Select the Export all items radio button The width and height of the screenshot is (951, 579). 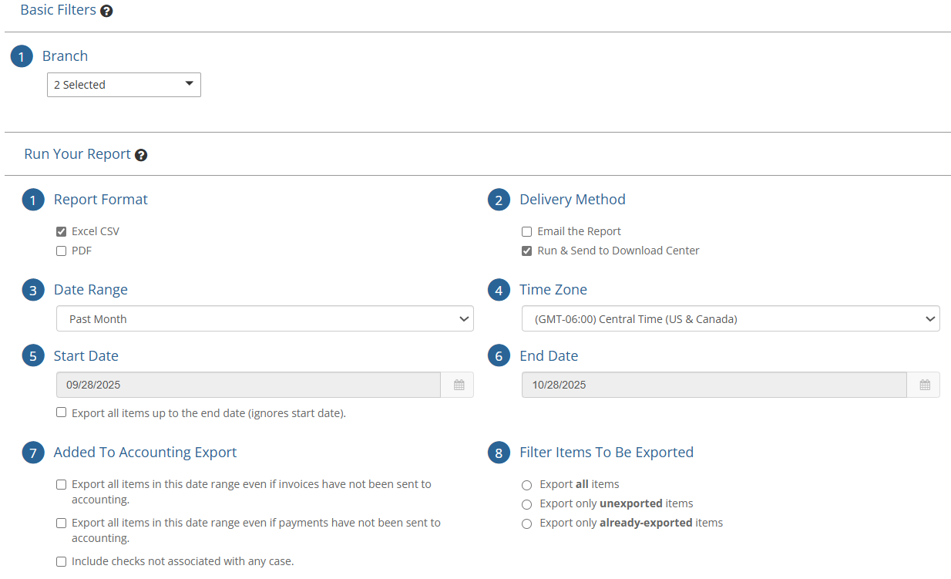click(x=526, y=485)
